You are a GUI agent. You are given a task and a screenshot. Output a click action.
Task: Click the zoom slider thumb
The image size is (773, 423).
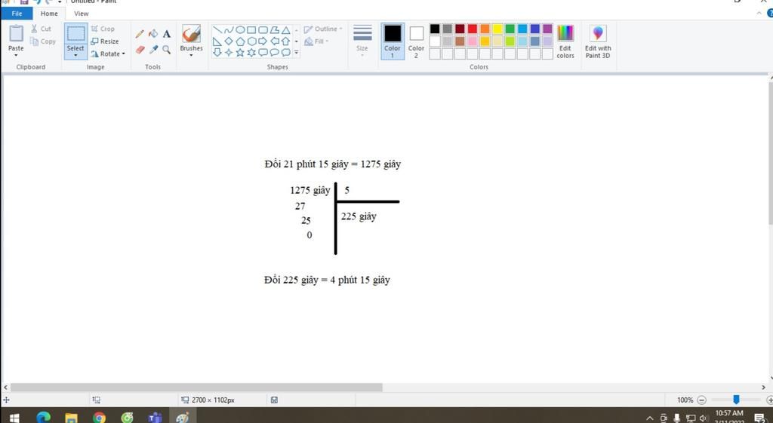736,400
